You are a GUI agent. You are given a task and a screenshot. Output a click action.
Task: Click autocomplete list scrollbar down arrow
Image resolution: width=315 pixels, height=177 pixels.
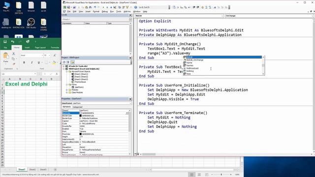(263, 74)
